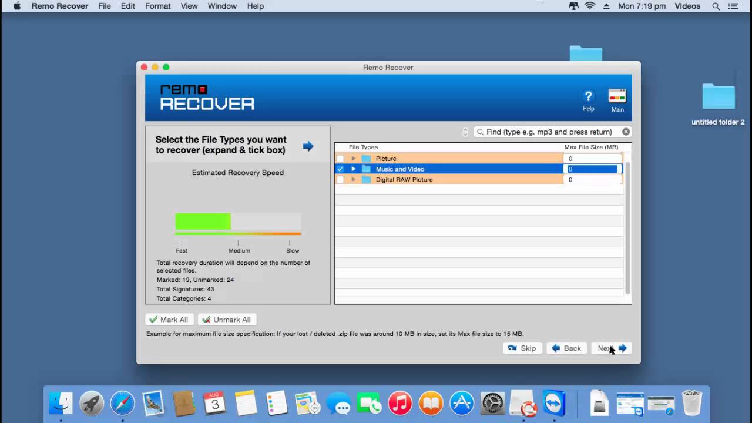Edit Max File Size for Digital RAW Picture
The height and width of the screenshot is (423, 752).
coord(592,180)
